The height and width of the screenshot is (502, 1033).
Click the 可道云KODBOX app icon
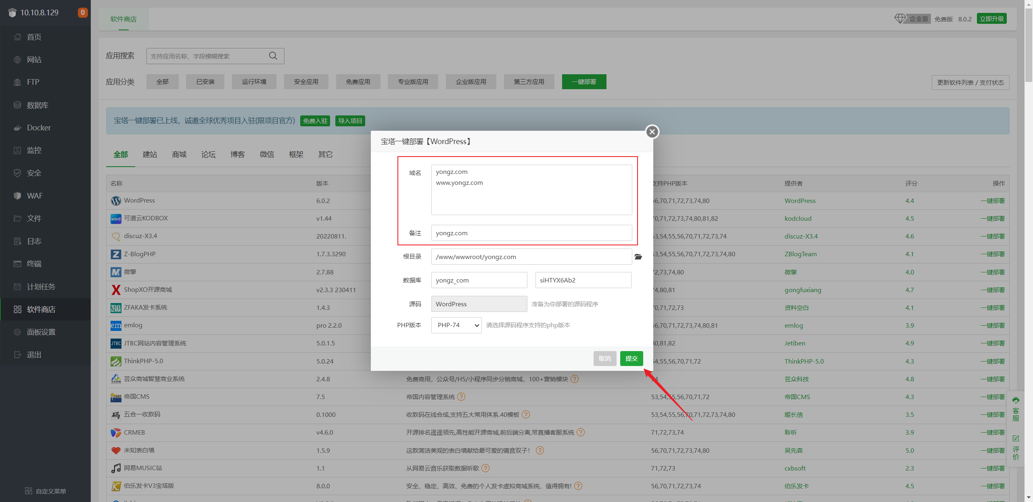pyautogui.click(x=116, y=218)
